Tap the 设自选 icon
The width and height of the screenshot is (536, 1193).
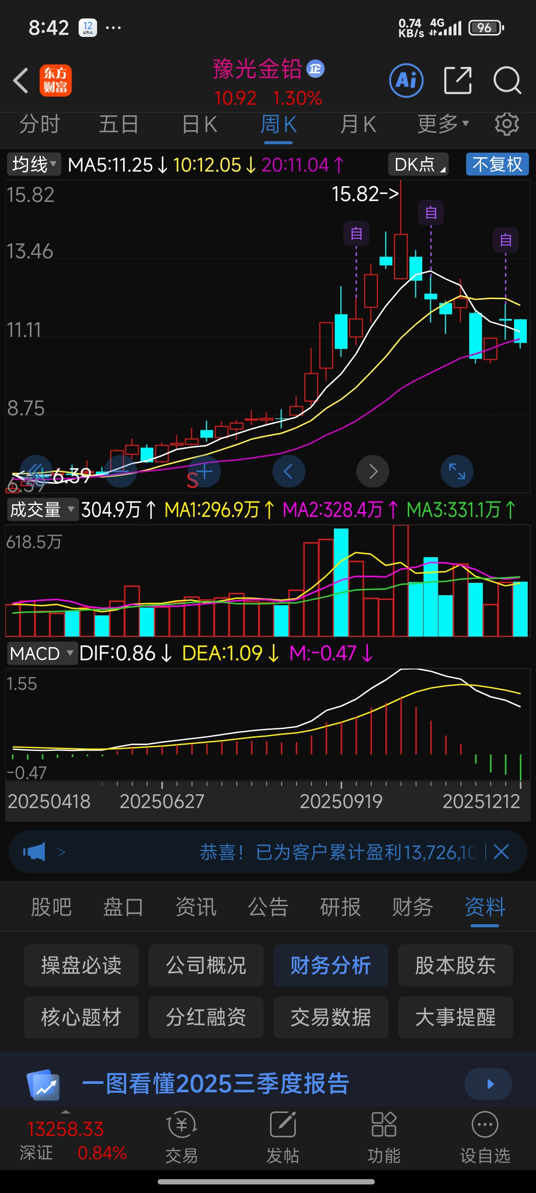coord(485,1124)
